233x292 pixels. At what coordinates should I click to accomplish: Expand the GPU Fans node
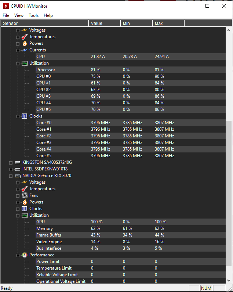(x=18, y=196)
